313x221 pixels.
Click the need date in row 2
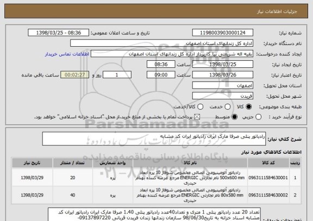click(x=32, y=195)
